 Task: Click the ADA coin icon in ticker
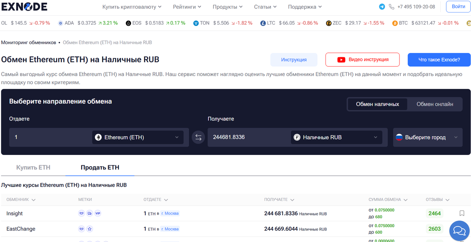click(x=60, y=23)
